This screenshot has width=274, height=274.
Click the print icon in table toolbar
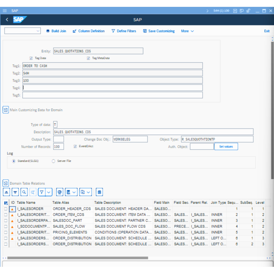(x=60, y=192)
